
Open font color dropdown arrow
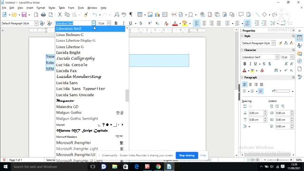[180, 24]
